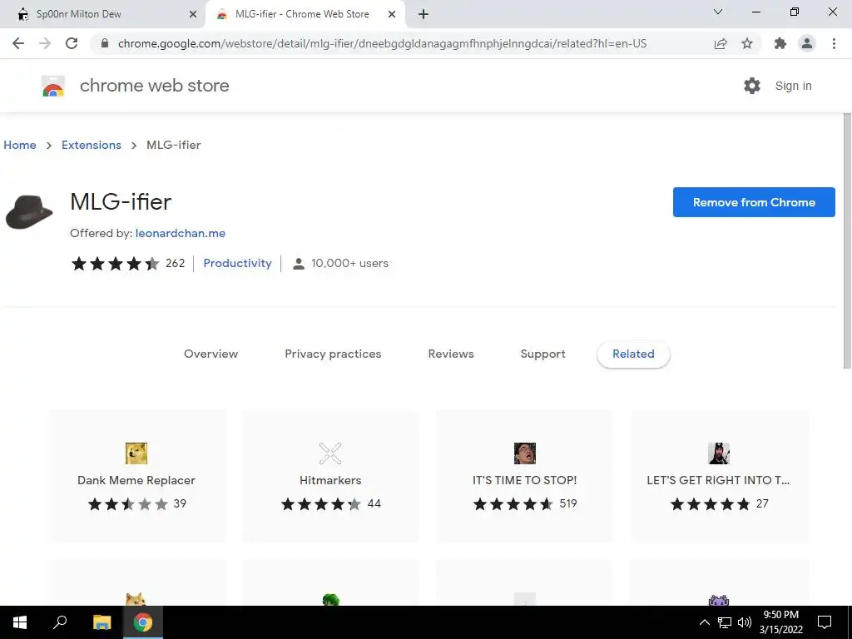Open the notification center icon
This screenshot has height=639, width=852.
[825, 622]
